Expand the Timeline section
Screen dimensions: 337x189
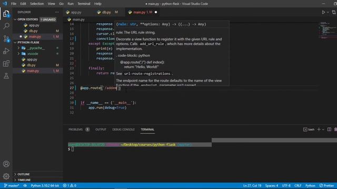24,180
